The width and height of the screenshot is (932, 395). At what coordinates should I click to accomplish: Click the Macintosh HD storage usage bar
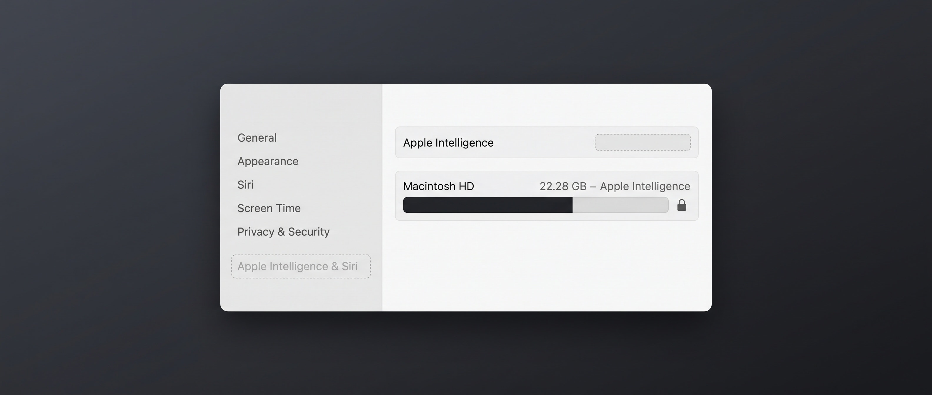tap(535, 205)
